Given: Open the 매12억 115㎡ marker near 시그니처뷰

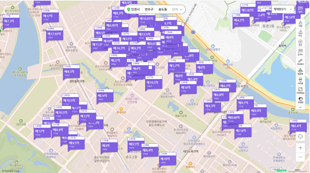Looking at the screenshot, I should [50, 16].
